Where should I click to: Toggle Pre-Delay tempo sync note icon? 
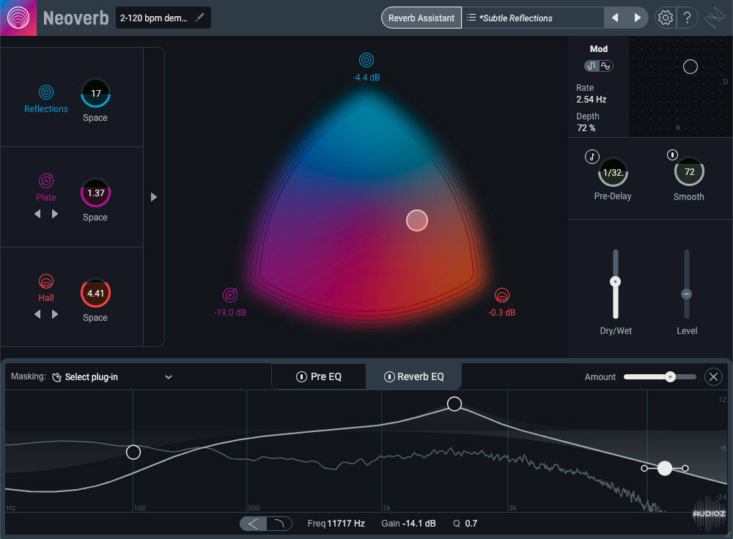tap(592, 157)
